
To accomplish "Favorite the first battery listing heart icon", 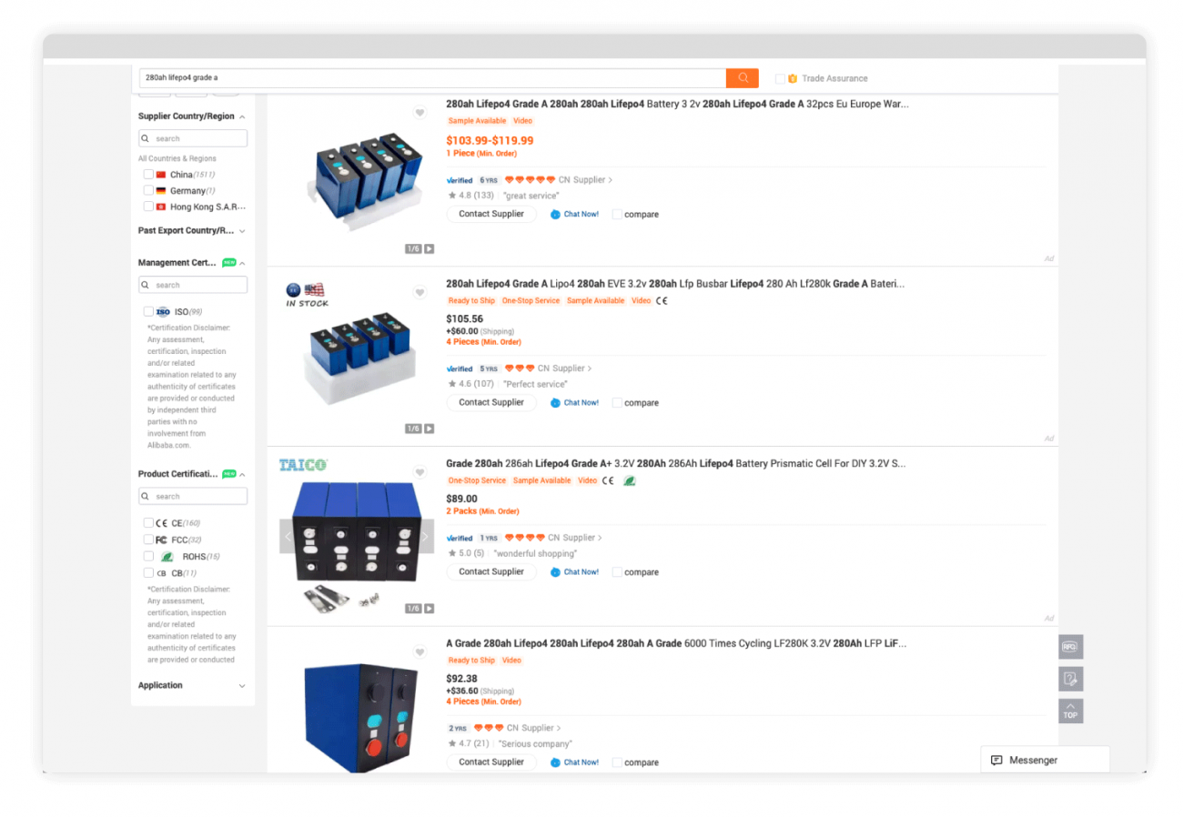I will [420, 113].
